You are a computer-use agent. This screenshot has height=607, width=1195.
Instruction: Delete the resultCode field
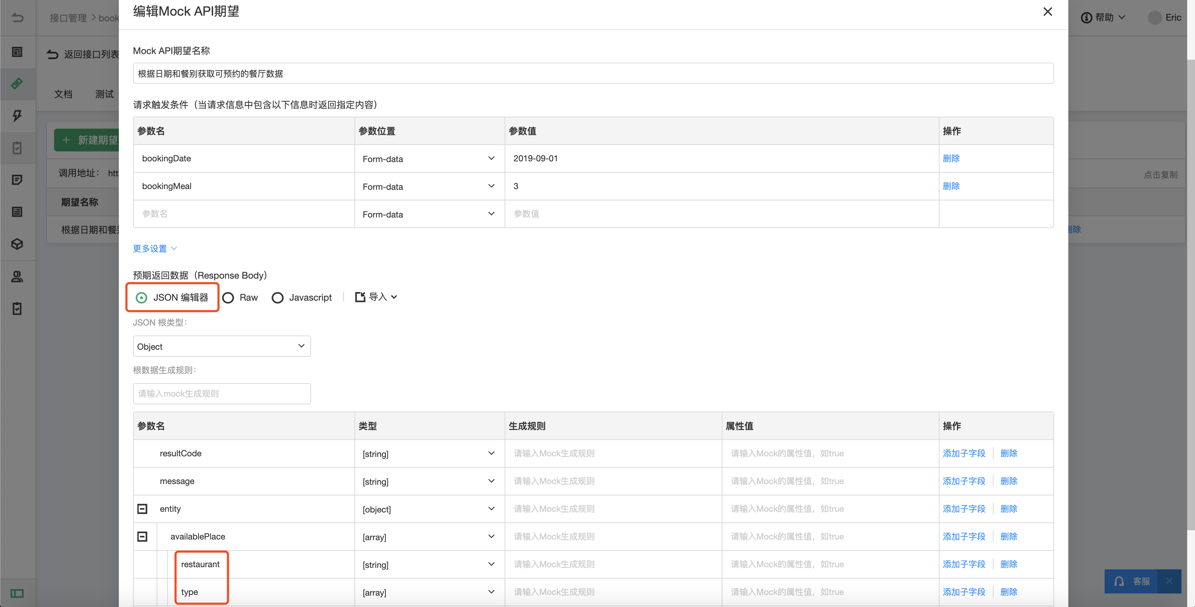(1009, 453)
